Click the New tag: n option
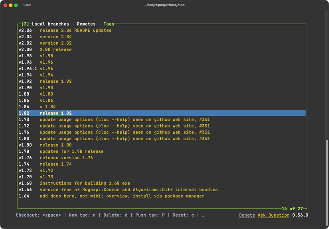The width and height of the screenshot is (329, 229). pos(82,215)
